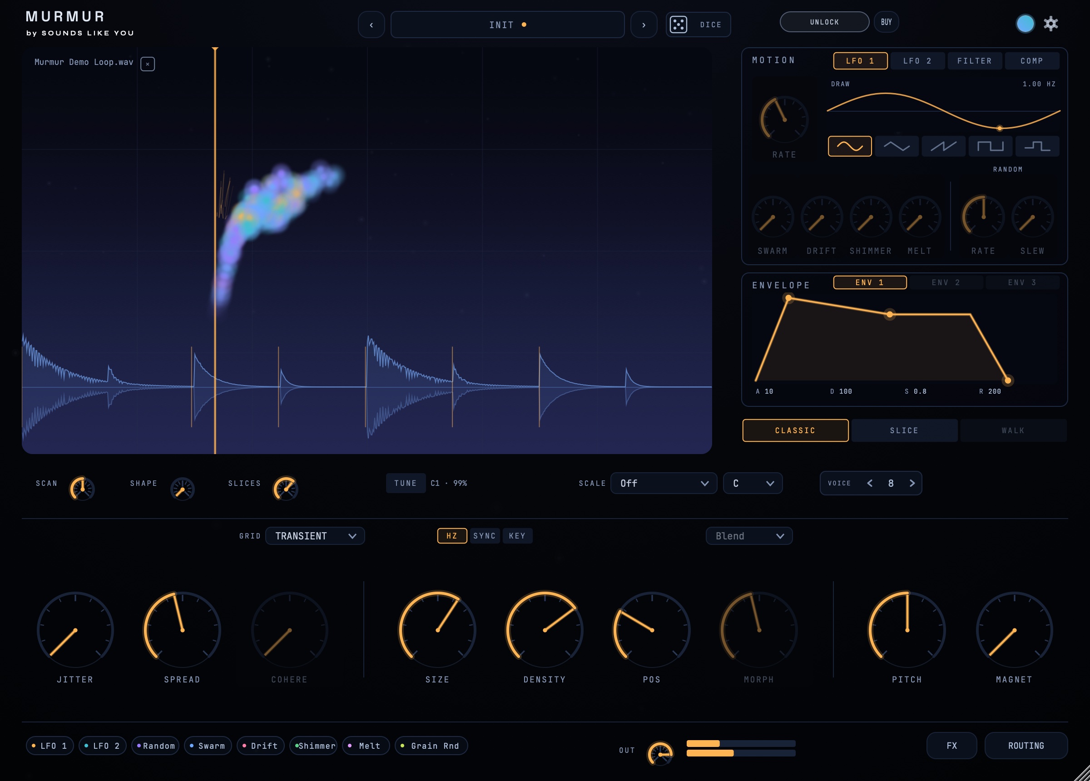Viewport: 1090px width, 781px height.
Task: Click the DRIFT knob
Action: (822, 217)
